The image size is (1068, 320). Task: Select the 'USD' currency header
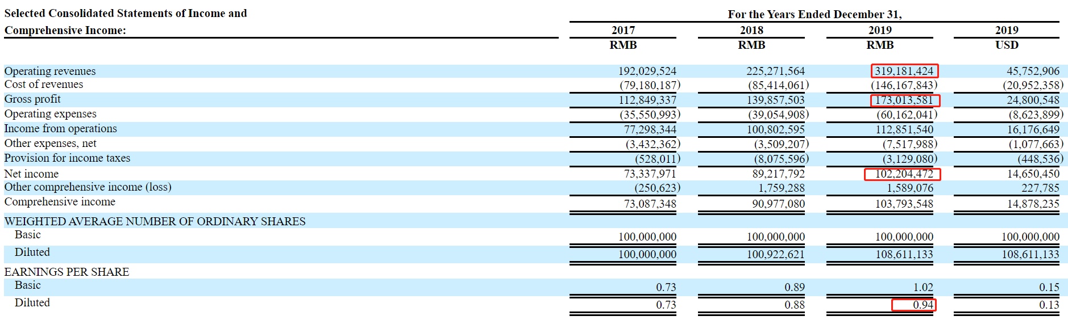click(1007, 45)
